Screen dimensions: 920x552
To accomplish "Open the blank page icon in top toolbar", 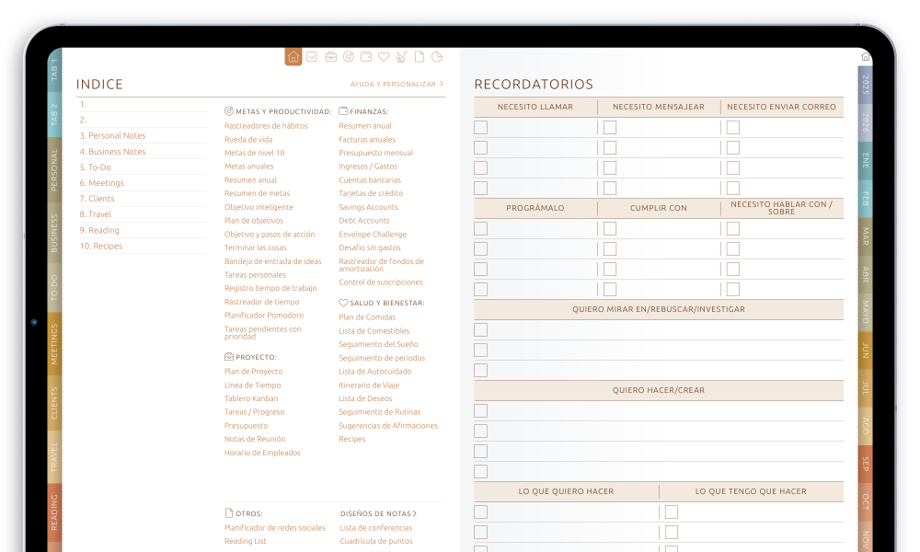I will pos(420,57).
